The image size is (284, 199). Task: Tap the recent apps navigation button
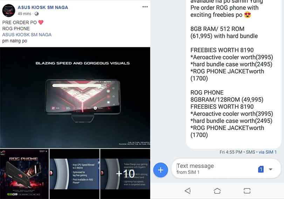247,191
